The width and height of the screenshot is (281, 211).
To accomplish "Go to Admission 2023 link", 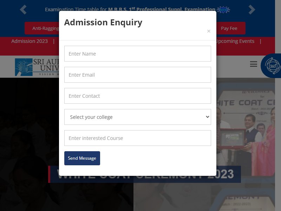I will click(30, 41).
